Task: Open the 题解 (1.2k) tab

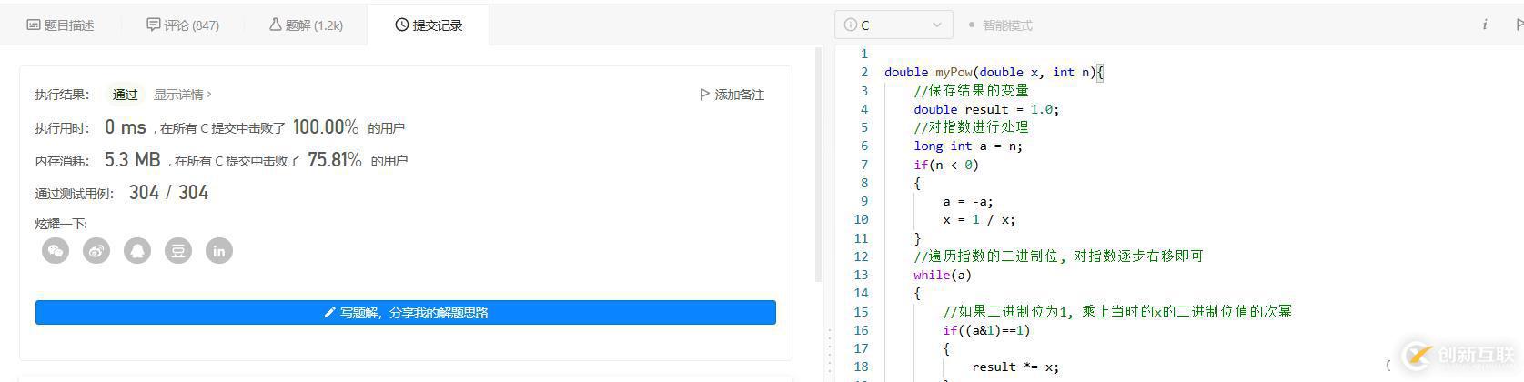Action: 306,25
